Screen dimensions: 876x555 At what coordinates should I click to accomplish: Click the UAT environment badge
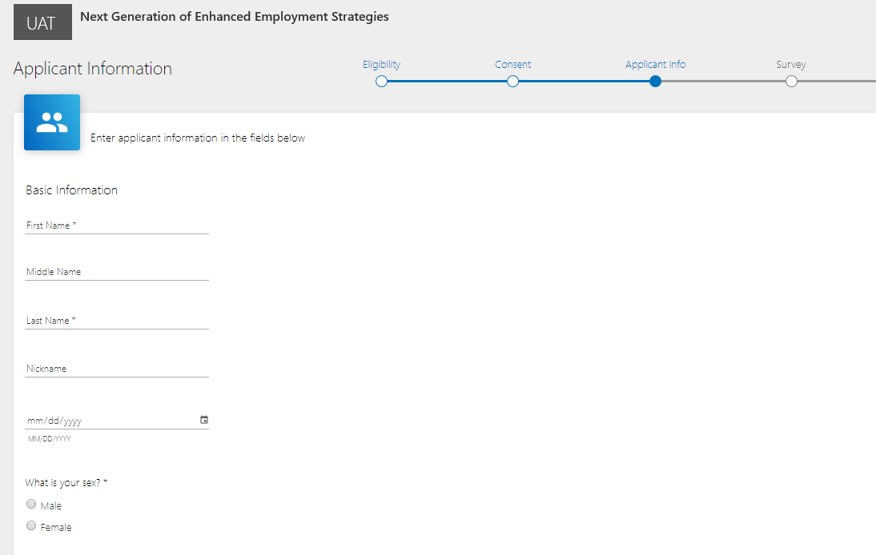pyautogui.click(x=42, y=23)
